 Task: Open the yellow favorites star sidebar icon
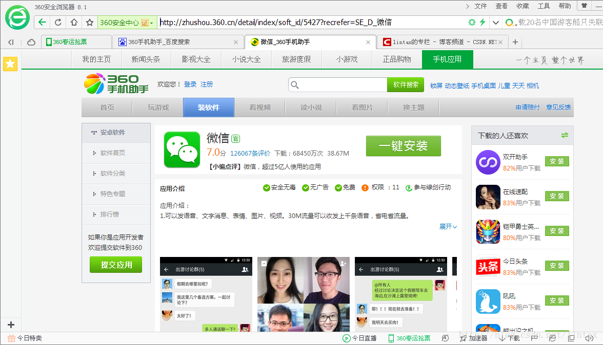click(x=10, y=63)
